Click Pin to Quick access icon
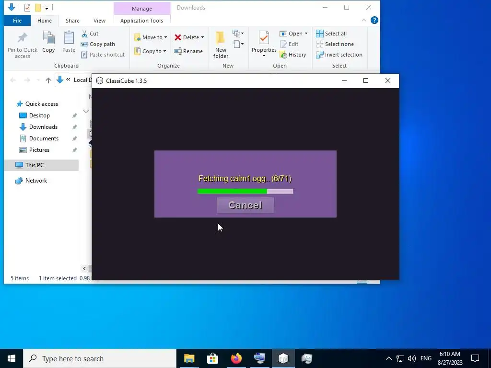 click(22, 38)
